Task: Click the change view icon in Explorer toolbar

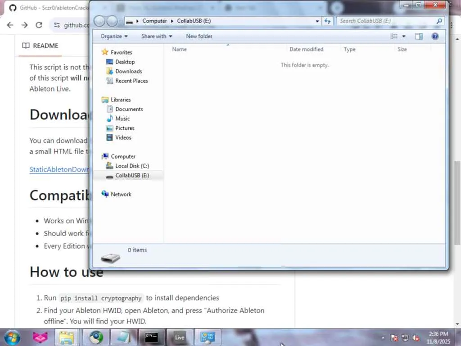Action: click(x=394, y=36)
